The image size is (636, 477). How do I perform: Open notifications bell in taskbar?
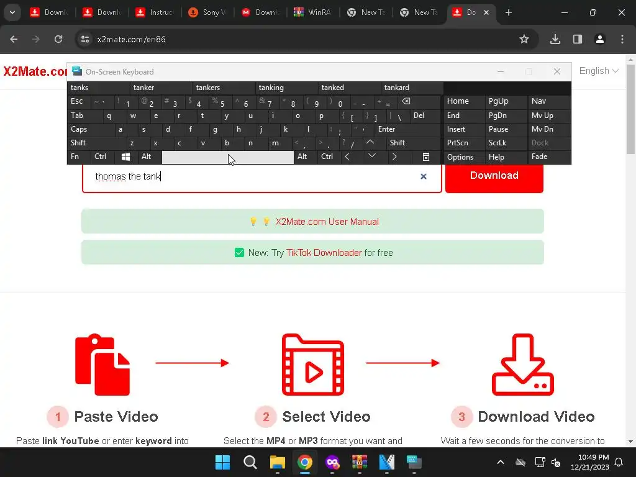pyautogui.click(x=619, y=462)
